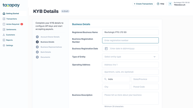Click the Minimum 30 characters hint
The image size is (193, 108).
click(114, 106)
